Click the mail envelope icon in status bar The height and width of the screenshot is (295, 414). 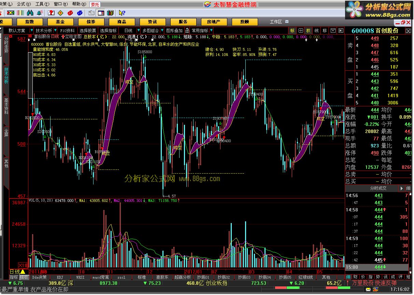coord(368,289)
